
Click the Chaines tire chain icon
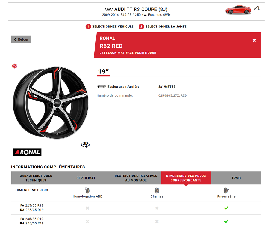coord(157,190)
